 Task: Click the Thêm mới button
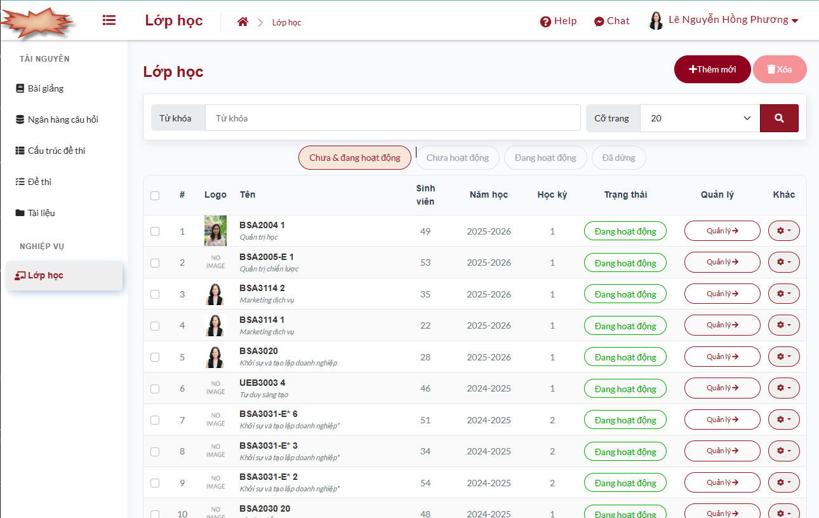pos(712,69)
